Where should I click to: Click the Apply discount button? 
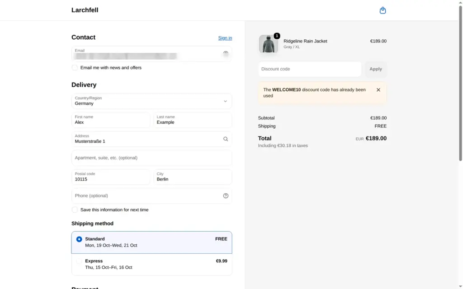[376, 69]
